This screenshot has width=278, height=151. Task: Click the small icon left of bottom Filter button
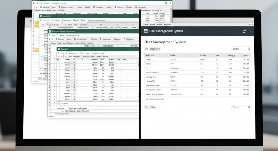pyautogui.click(x=146, y=107)
